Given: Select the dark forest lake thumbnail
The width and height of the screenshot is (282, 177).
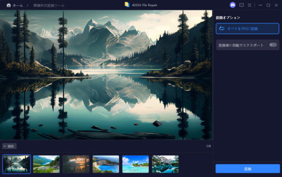Looking at the screenshot, I should coord(16,164).
